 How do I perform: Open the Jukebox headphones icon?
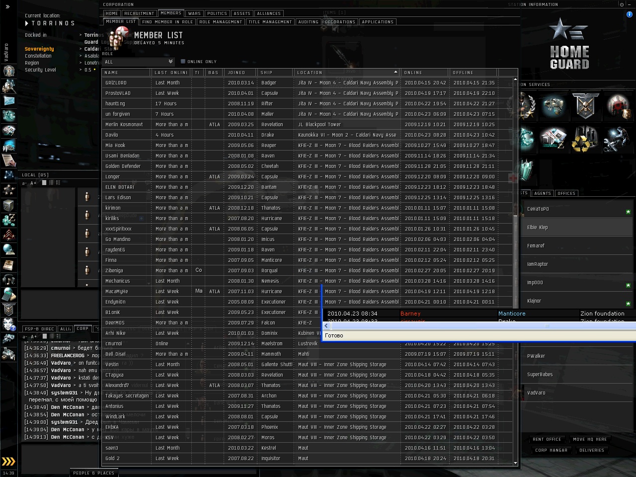click(8, 279)
